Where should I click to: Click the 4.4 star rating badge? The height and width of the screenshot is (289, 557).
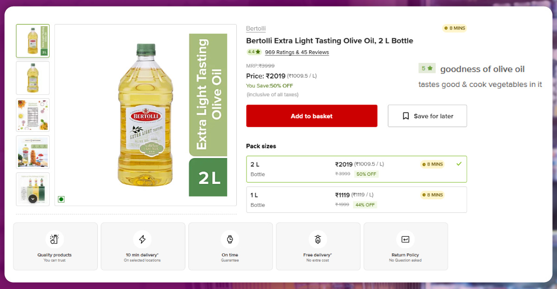[x=254, y=52]
